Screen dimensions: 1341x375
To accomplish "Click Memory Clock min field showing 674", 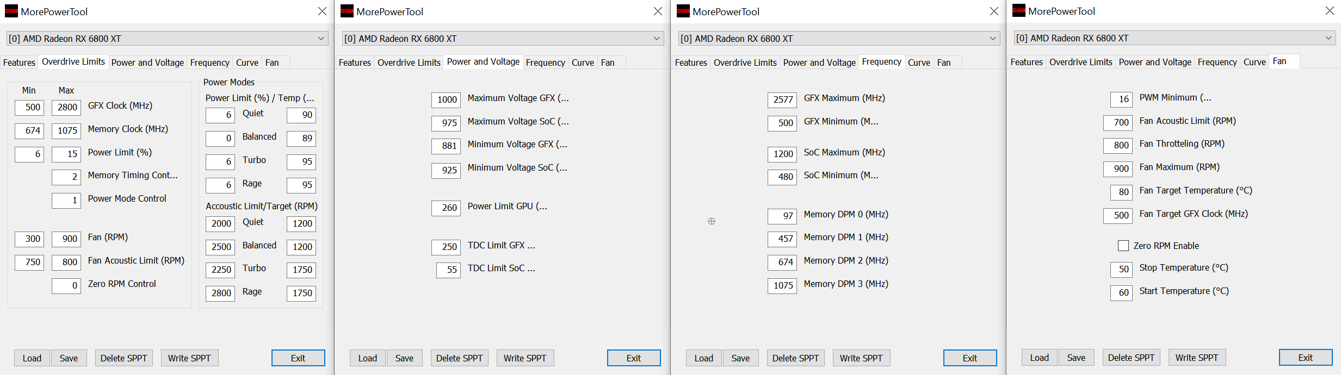I will coord(29,131).
